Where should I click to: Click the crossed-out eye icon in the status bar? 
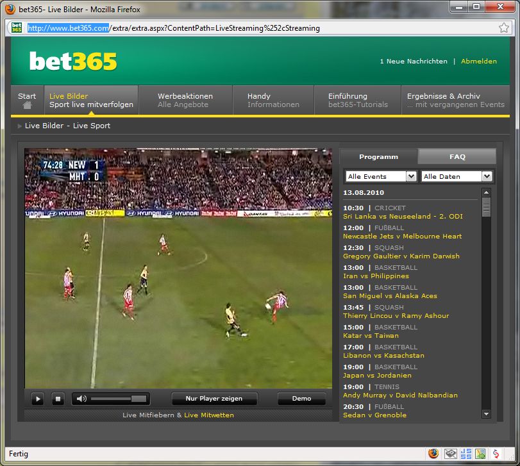(x=450, y=454)
